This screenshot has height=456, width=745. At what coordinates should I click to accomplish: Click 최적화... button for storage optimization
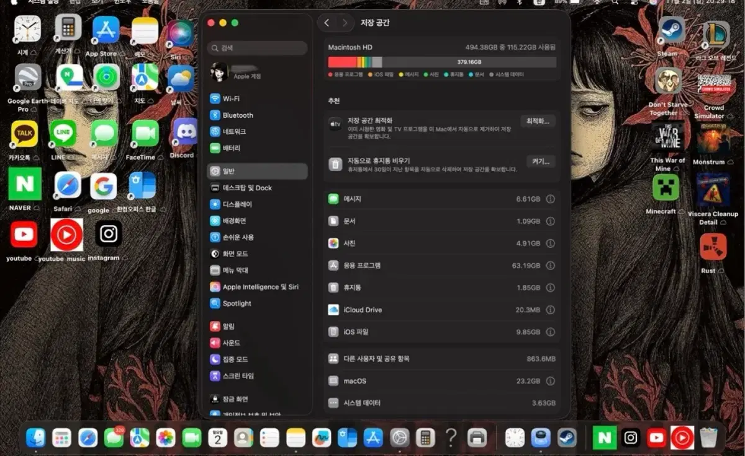tap(538, 121)
